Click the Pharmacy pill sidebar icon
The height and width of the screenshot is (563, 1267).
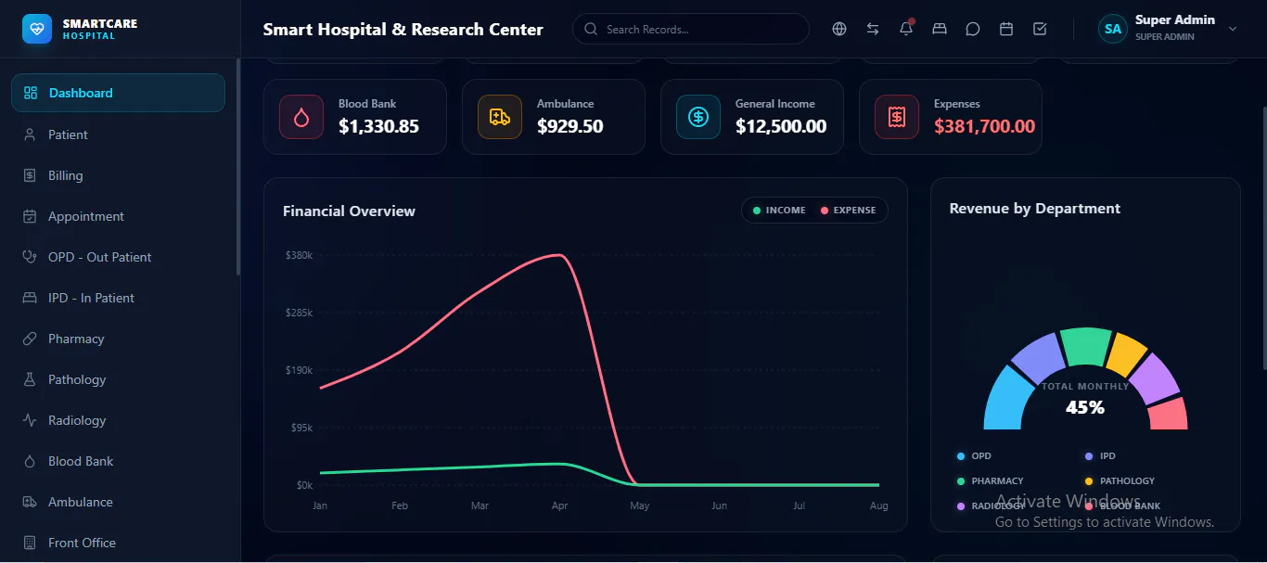30,339
